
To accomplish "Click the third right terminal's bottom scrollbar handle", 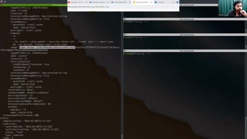I will [x=246, y=127].
